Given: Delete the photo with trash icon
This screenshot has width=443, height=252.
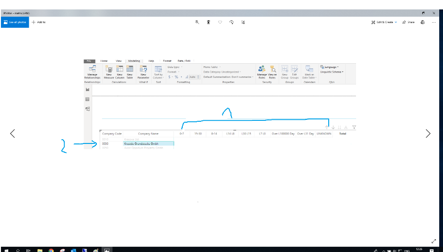Looking at the screenshot, I should [x=208, y=22].
